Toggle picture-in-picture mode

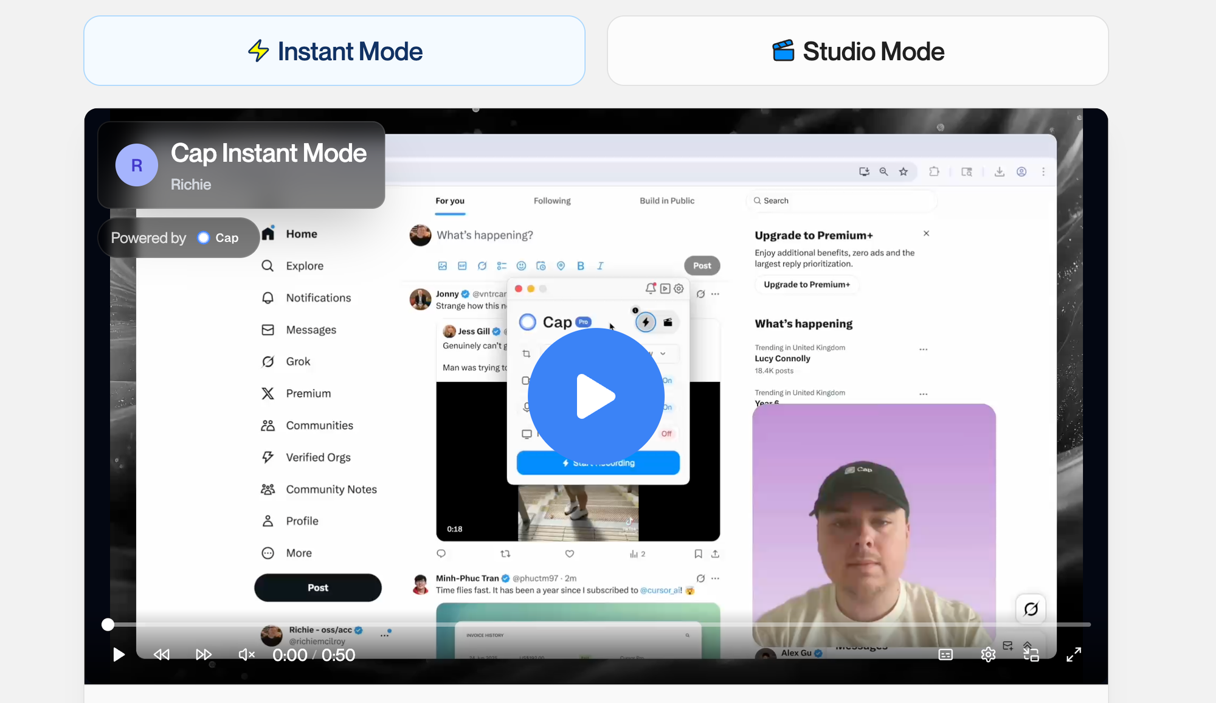coord(1031,654)
